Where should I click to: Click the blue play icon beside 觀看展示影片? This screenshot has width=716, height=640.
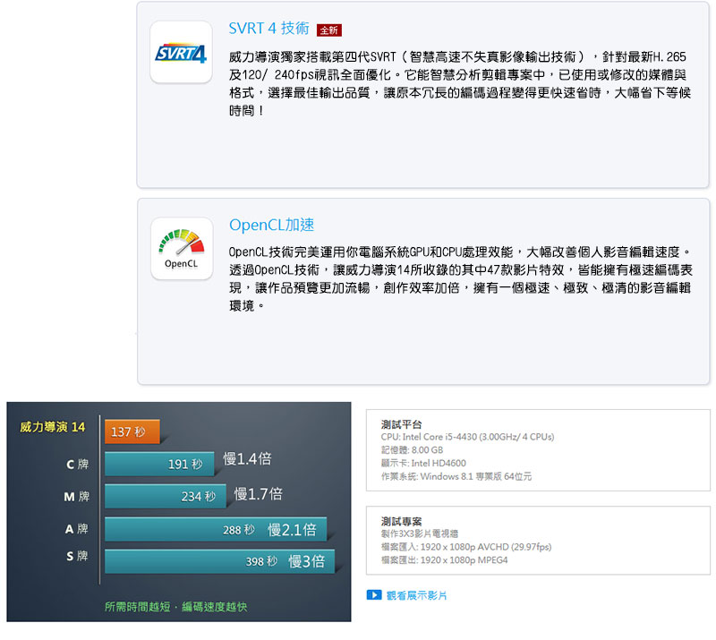374,594
